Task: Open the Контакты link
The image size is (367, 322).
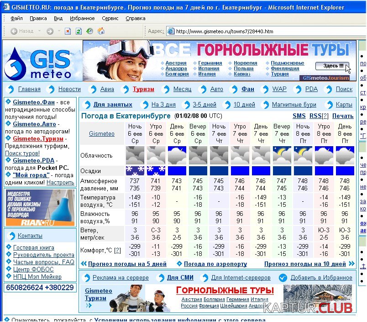Action: point(30,236)
